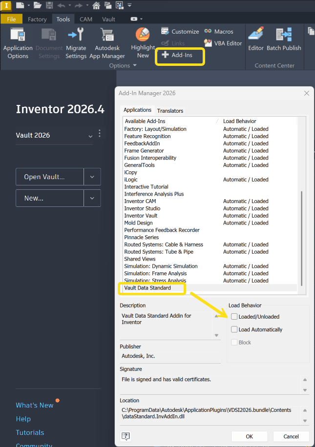Toggle the Loaded/Unloaded checkbox

coord(234,316)
